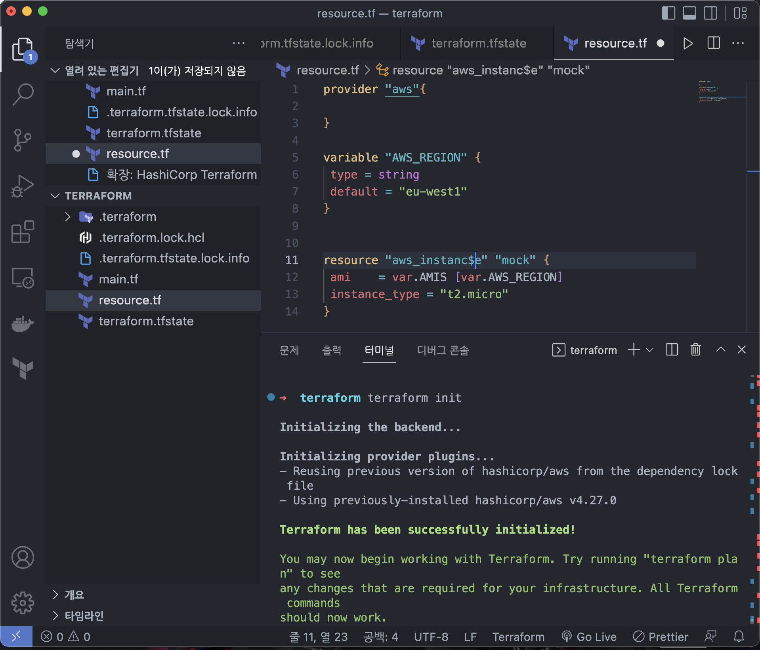The image size is (760, 650).
Task: Open the Run and Debug view icon
Action: (x=23, y=186)
